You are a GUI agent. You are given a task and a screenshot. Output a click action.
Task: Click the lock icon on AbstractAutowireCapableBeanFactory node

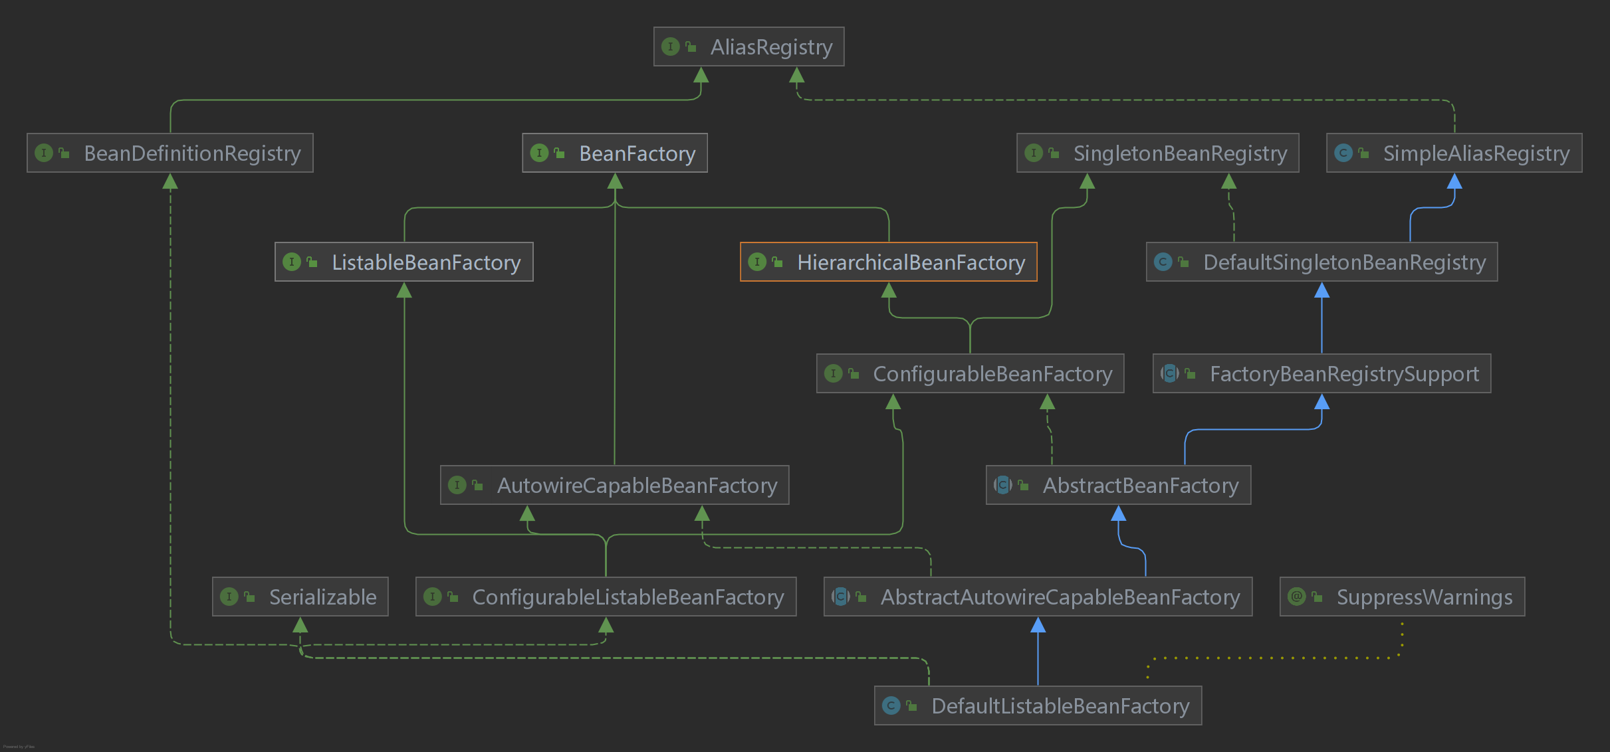click(862, 597)
